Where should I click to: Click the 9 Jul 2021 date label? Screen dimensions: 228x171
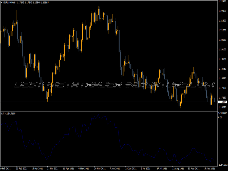(146, 169)
